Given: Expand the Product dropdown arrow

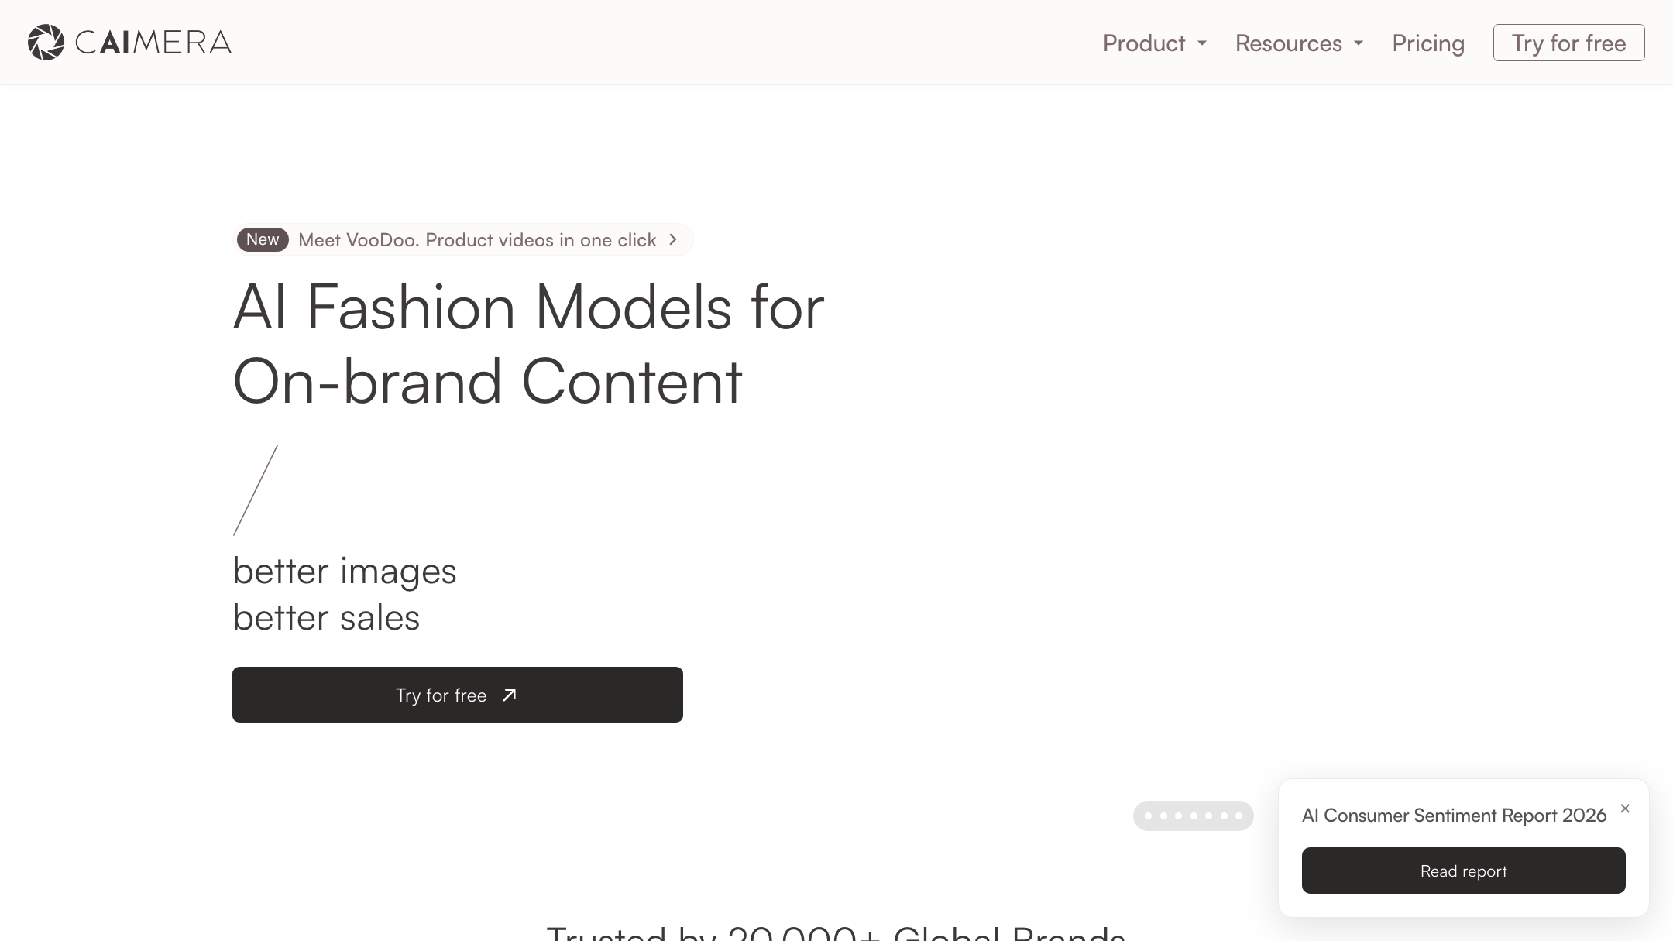Looking at the screenshot, I should [x=1202, y=44].
